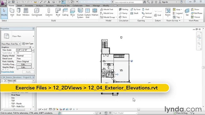The image size is (205, 115).
Task: Activate the Railing tool
Action: pyautogui.click(x=124, y=9)
